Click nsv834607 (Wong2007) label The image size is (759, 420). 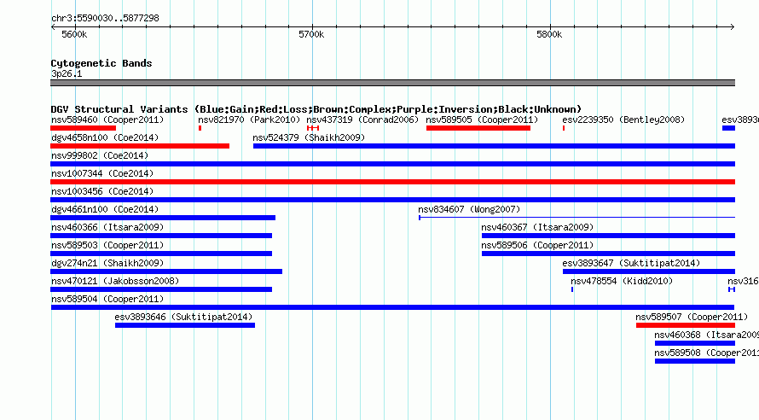[469, 209]
